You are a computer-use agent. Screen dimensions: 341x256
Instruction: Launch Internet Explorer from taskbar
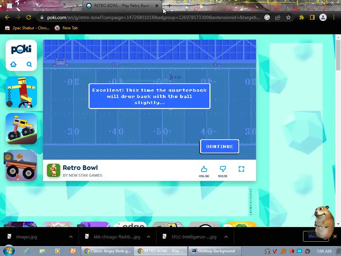click(27, 251)
